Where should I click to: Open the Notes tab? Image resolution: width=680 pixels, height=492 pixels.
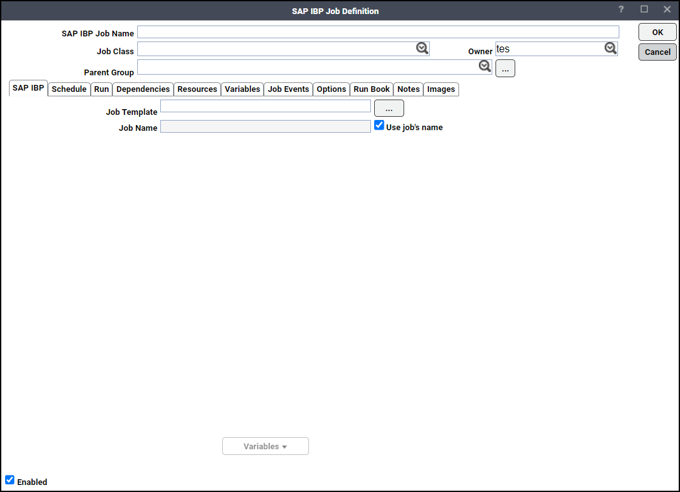(409, 89)
